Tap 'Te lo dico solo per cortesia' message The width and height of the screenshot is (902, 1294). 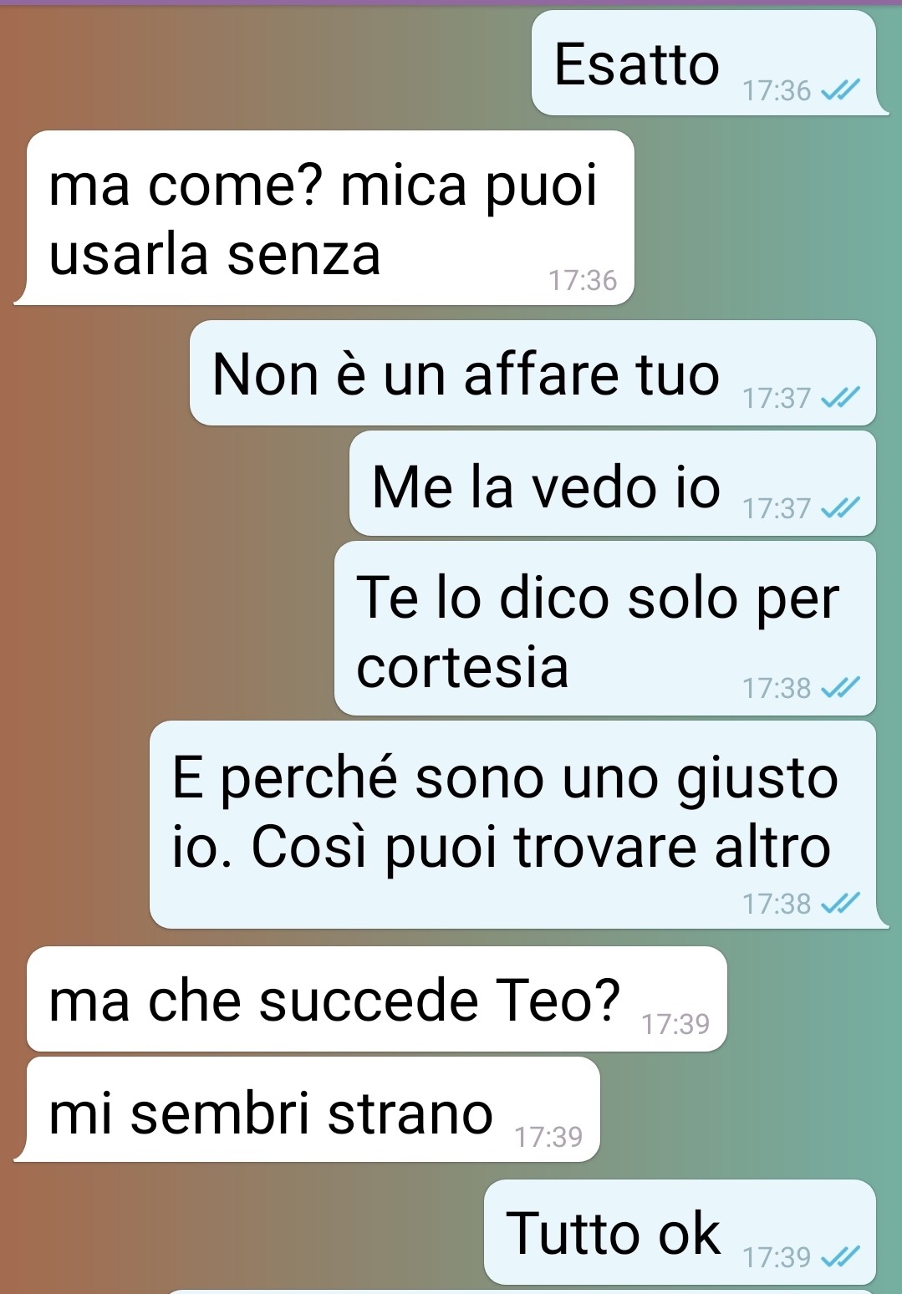click(x=605, y=629)
